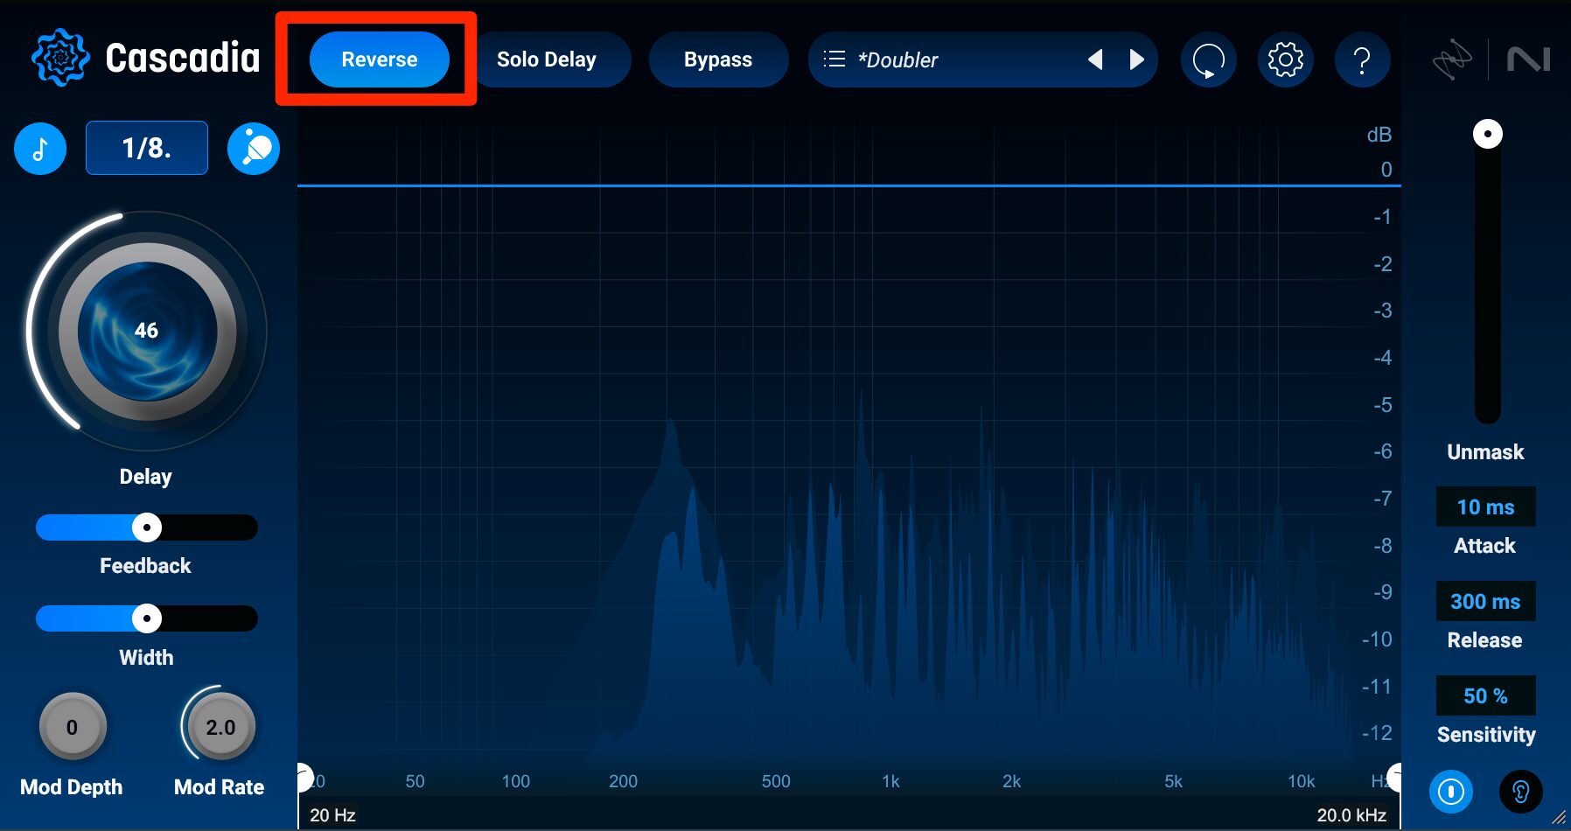Click the 50 % Sensitivity value

pyautogui.click(x=1485, y=696)
